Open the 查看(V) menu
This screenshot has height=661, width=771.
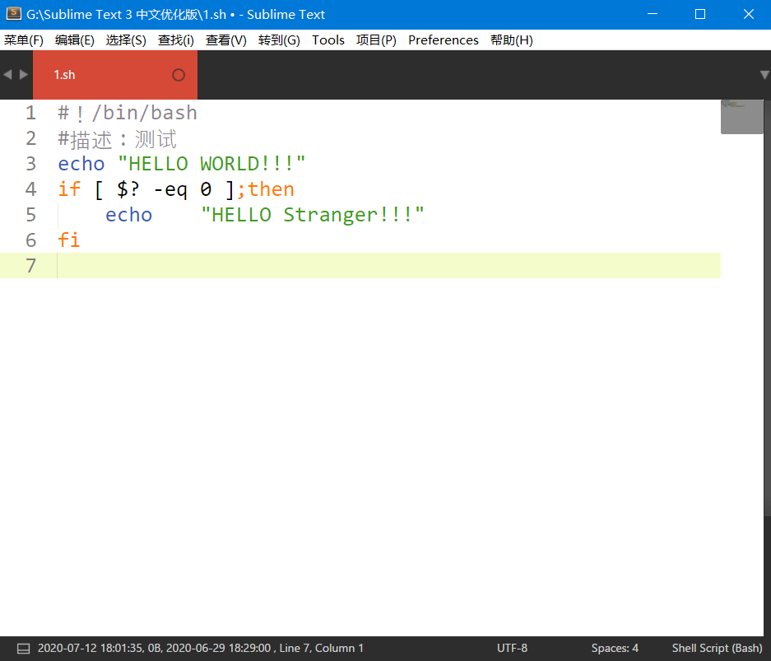(x=225, y=40)
